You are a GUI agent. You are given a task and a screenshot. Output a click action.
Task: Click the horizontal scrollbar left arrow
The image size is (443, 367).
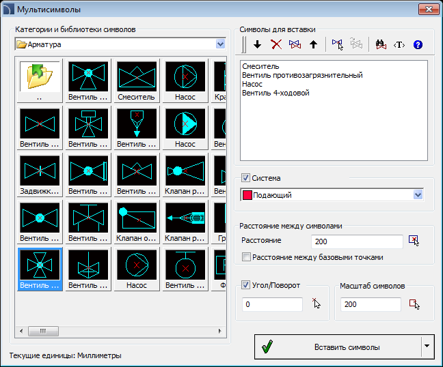coord(21,331)
